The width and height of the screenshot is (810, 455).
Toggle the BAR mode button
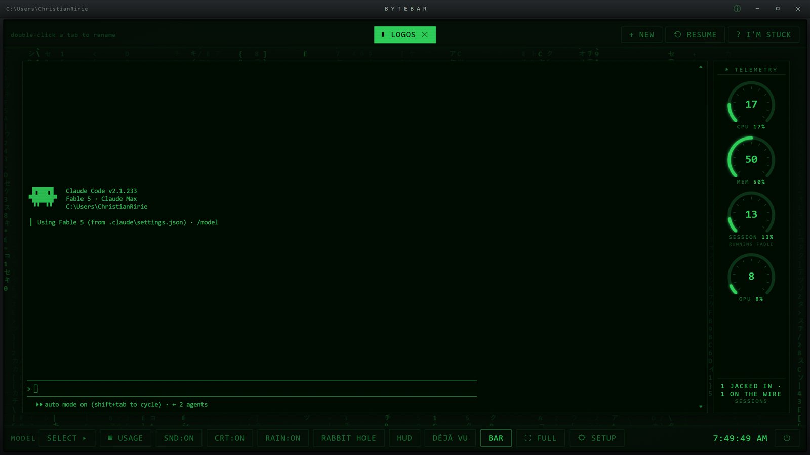tap(496, 438)
